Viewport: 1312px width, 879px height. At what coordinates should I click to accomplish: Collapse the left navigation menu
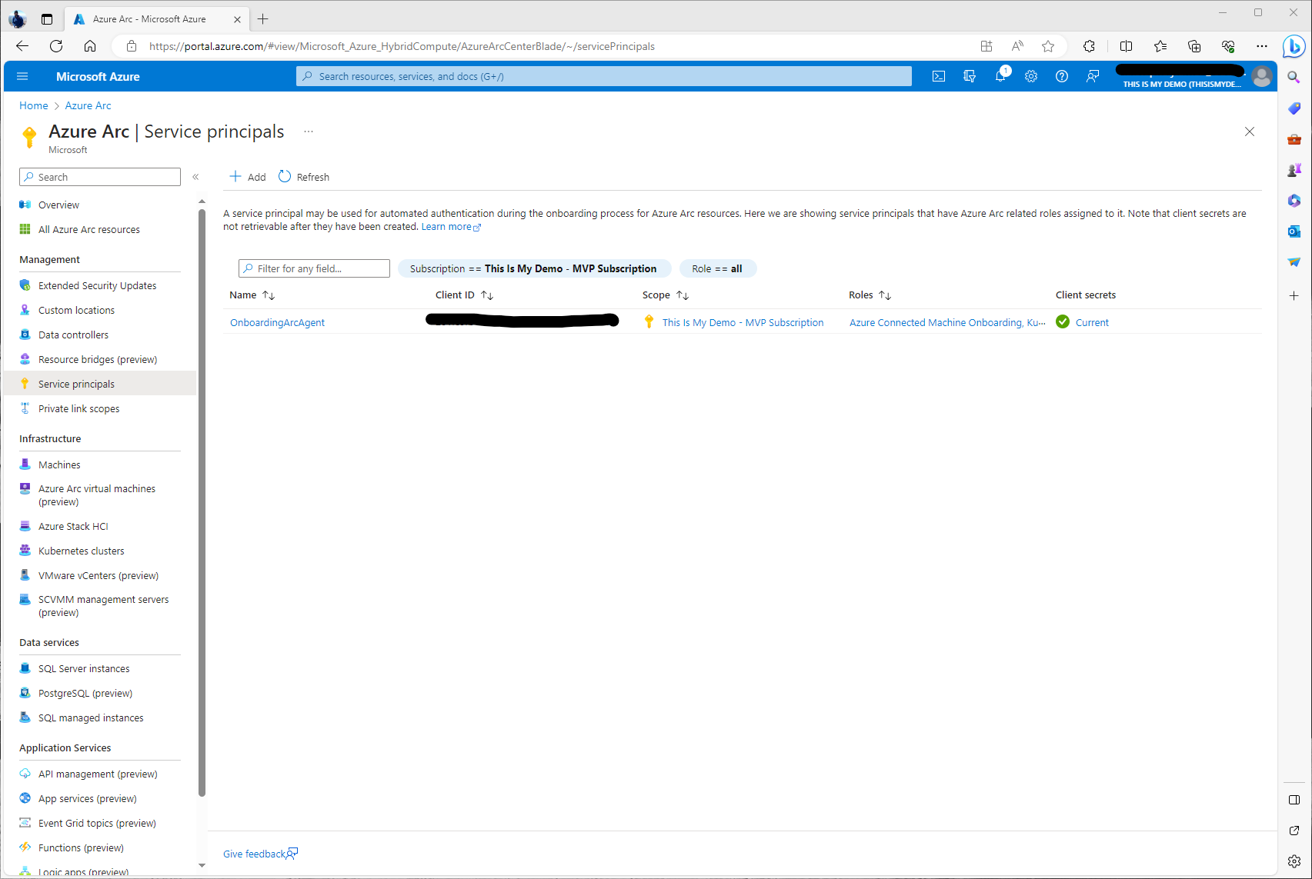click(x=195, y=177)
